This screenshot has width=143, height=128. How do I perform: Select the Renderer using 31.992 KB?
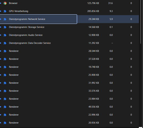tap(69, 83)
